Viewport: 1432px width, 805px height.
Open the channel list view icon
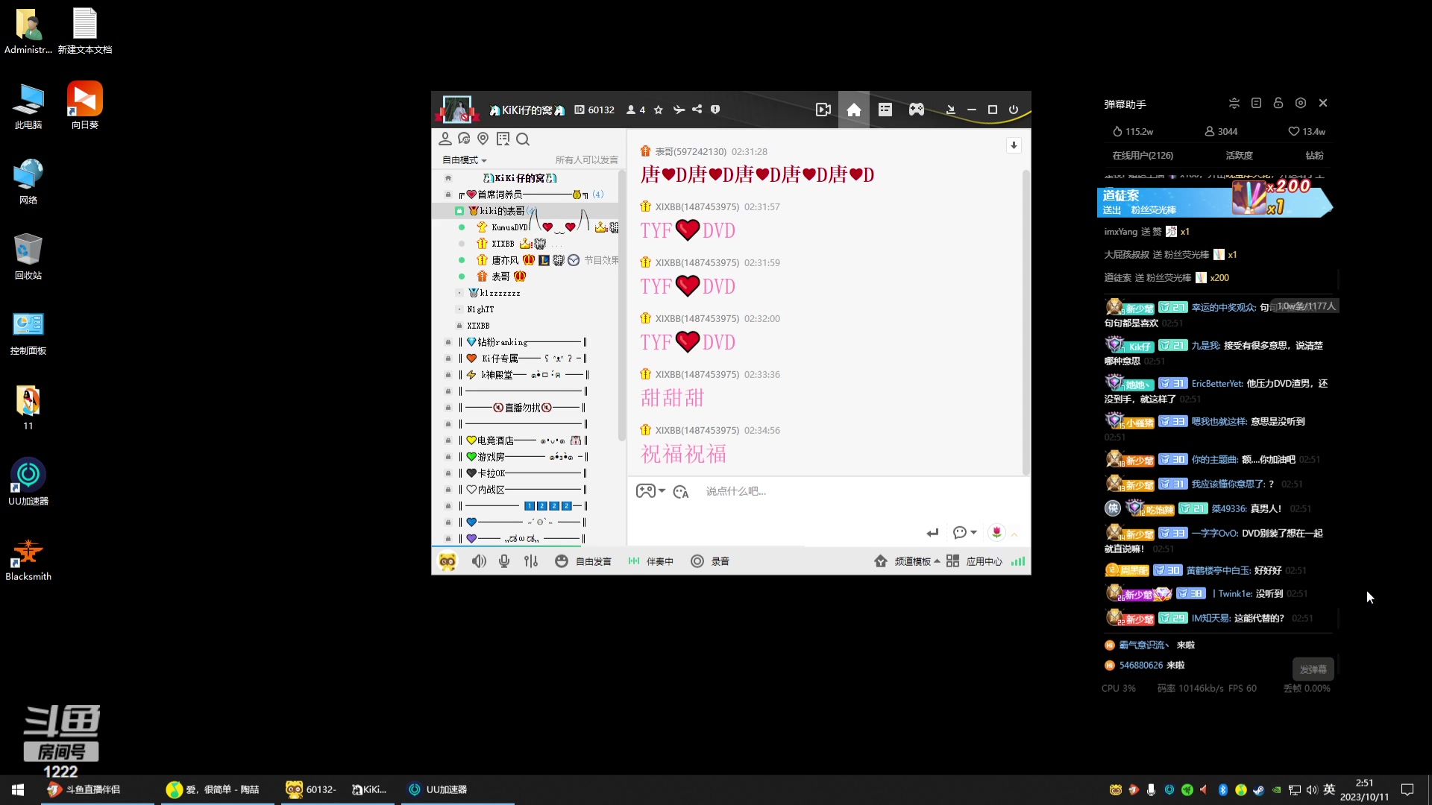[x=885, y=110]
